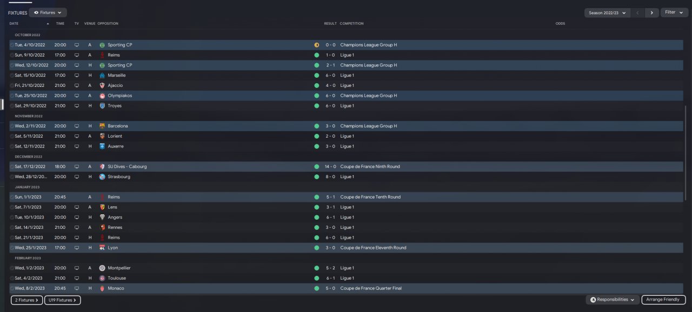692x312 pixels.
Task: Open the Responsibilities menu
Action: 612,300
